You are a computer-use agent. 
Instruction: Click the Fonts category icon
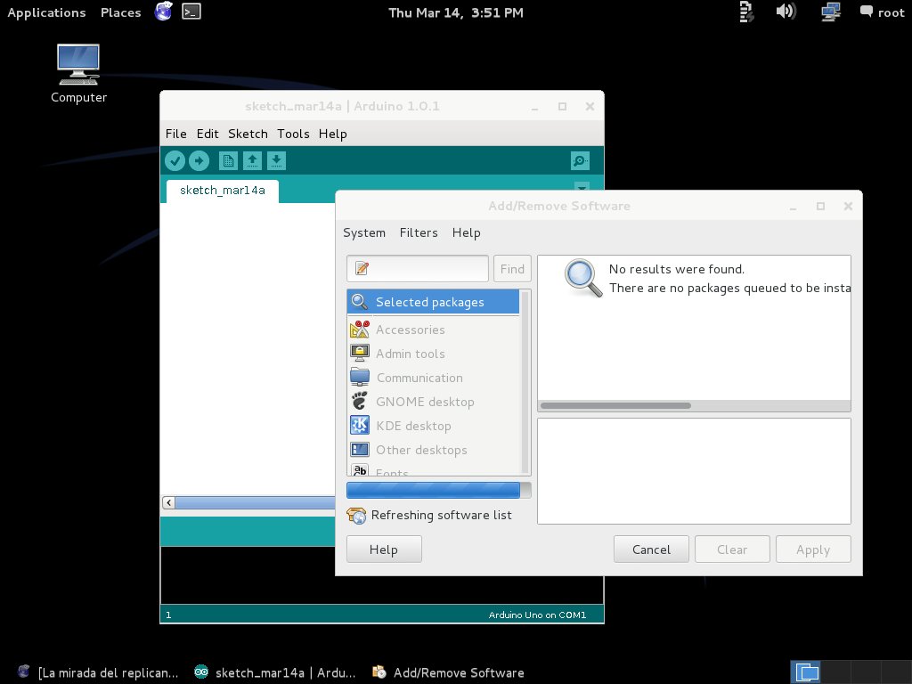point(360,469)
